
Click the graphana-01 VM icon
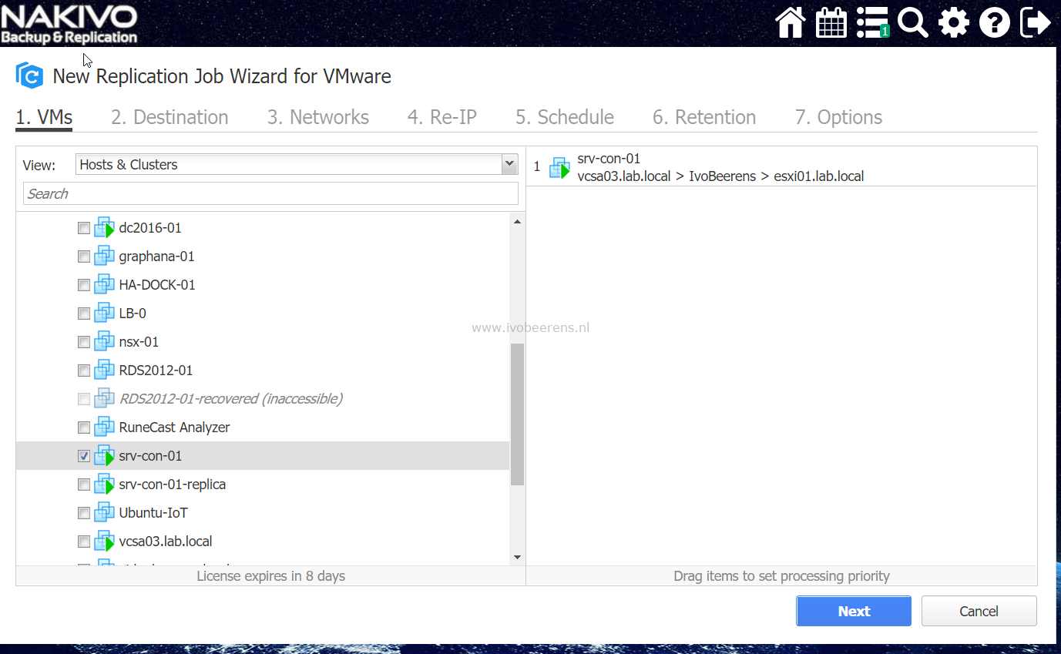coord(104,257)
